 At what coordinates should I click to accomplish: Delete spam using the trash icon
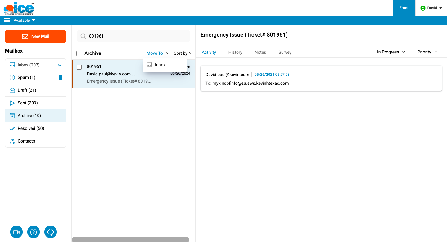(61, 78)
